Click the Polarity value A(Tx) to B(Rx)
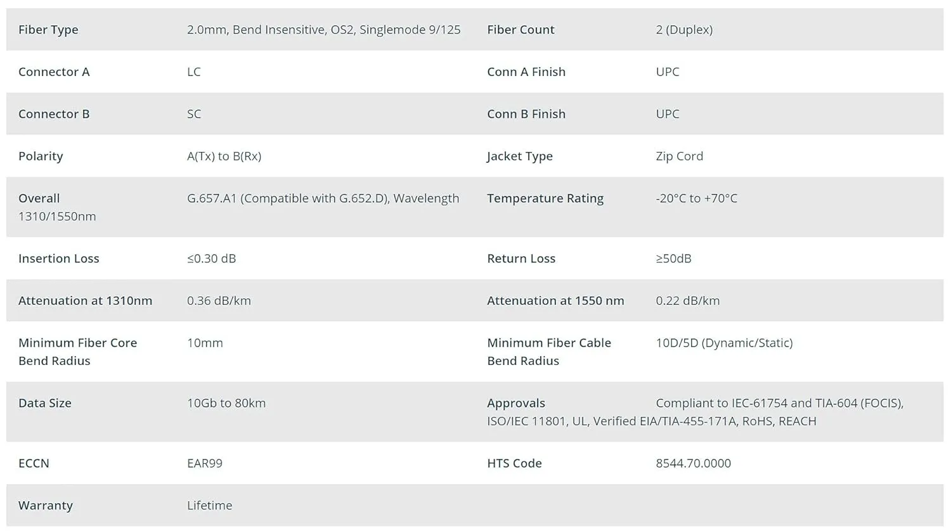 pyautogui.click(x=224, y=156)
